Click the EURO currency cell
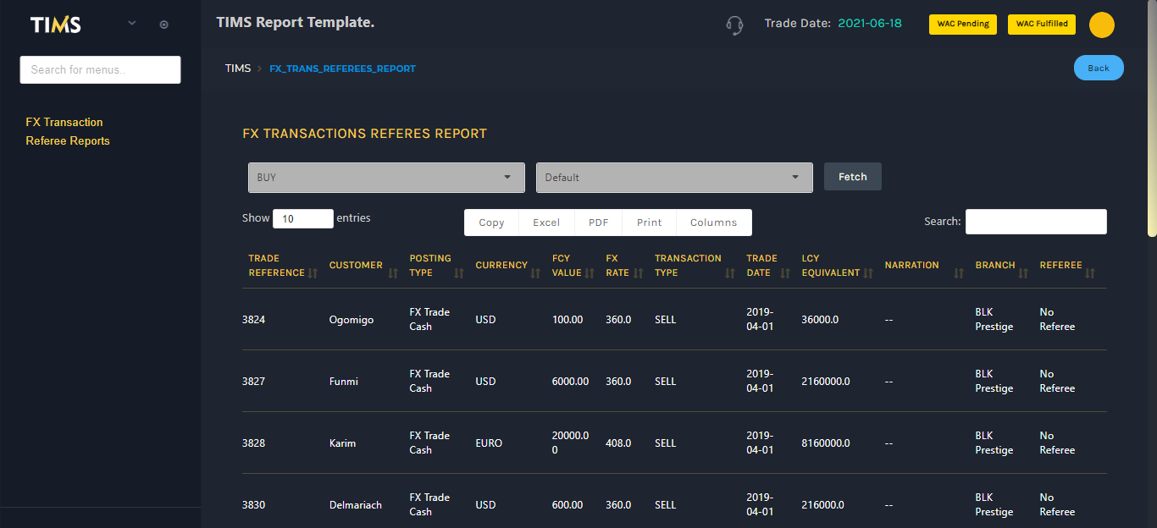Image resolution: width=1157 pixels, height=528 pixels. point(489,443)
